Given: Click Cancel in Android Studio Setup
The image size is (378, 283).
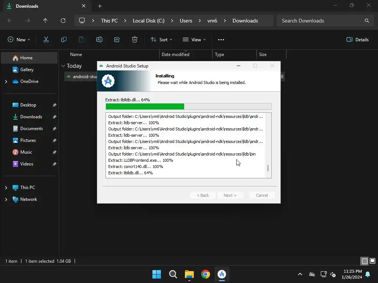Looking at the screenshot, I should coord(262,195).
